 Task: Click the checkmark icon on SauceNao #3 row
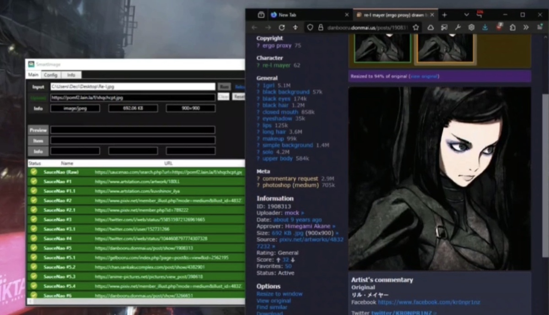pos(34,219)
